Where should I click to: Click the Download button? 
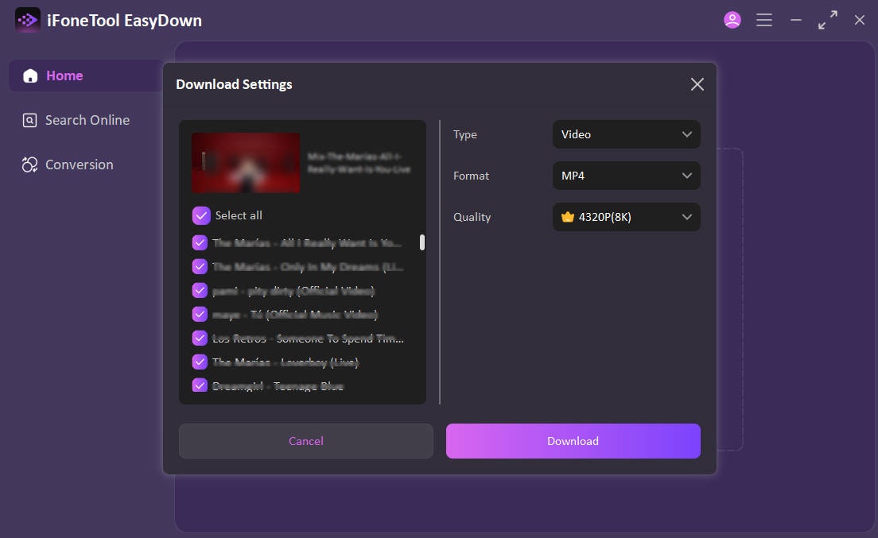573,441
